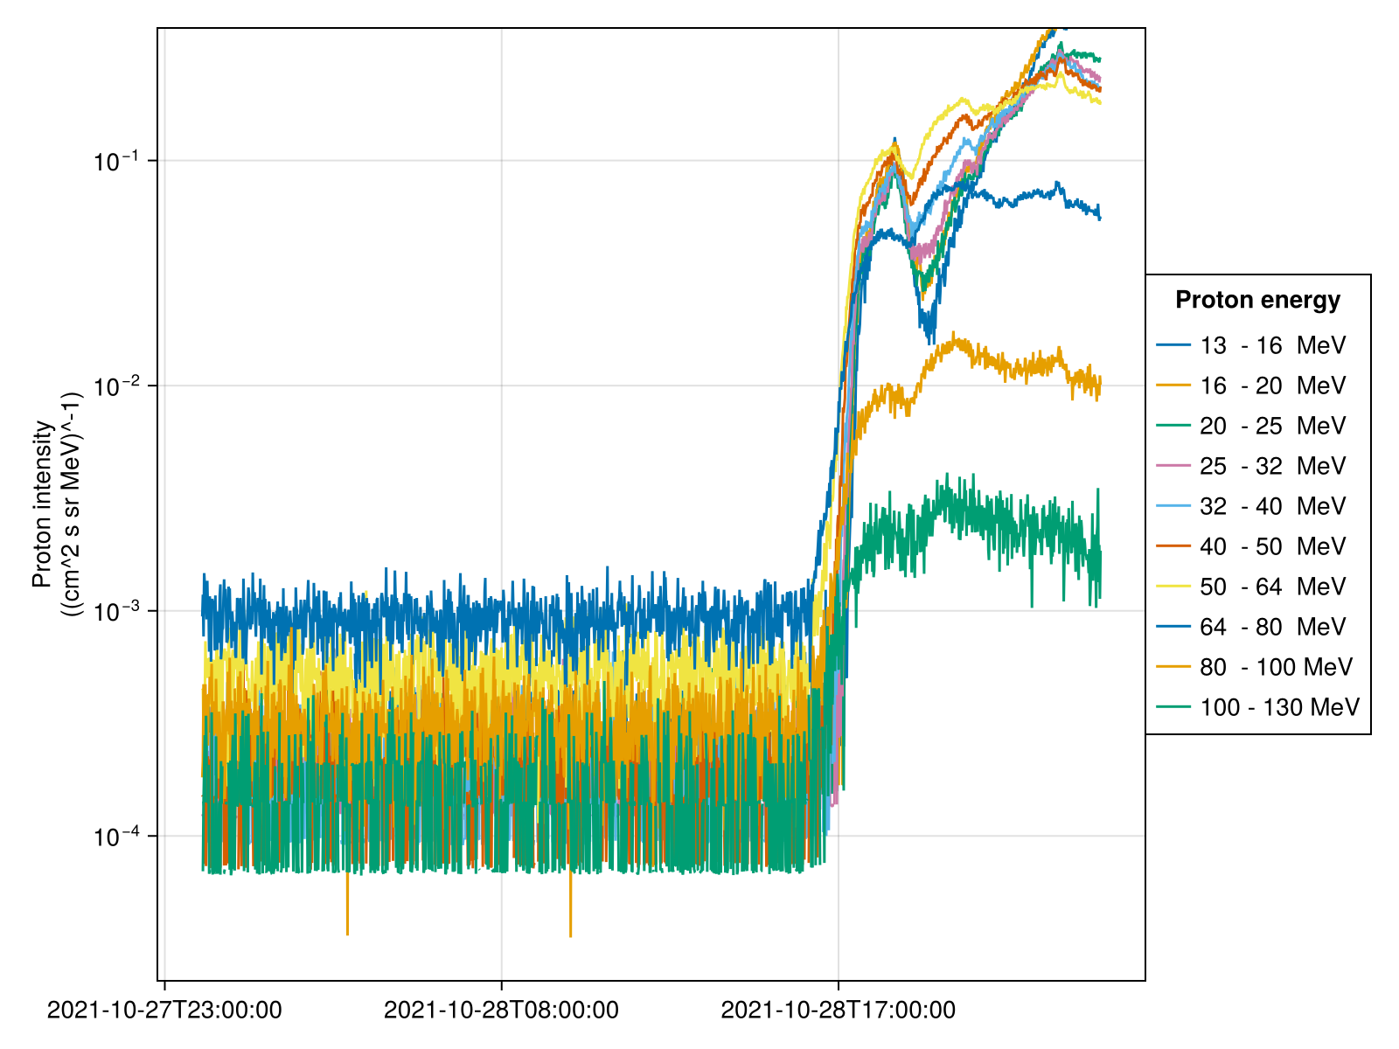Click the 50 - 64 MeV legend label
This screenshot has width=1399, height=1049.
[x=1272, y=587]
